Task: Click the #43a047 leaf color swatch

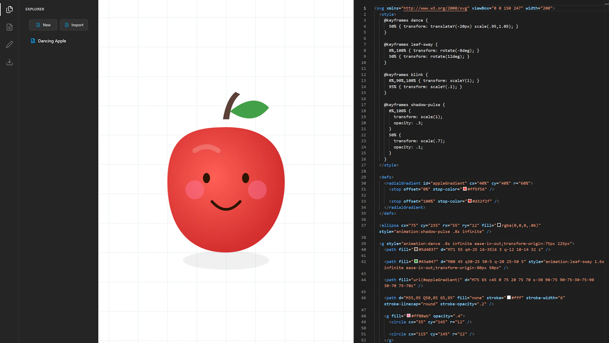Action: (416, 261)
